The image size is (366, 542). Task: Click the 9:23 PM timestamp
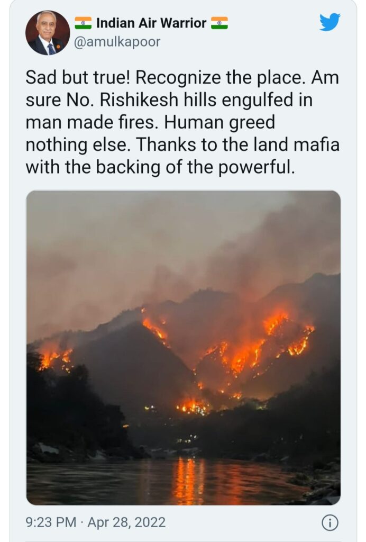51,522
